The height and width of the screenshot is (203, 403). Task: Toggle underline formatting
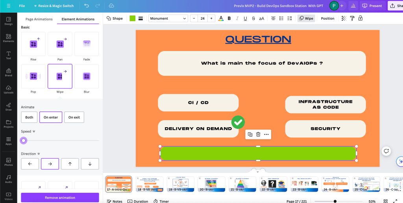click(x=245, y=18)
